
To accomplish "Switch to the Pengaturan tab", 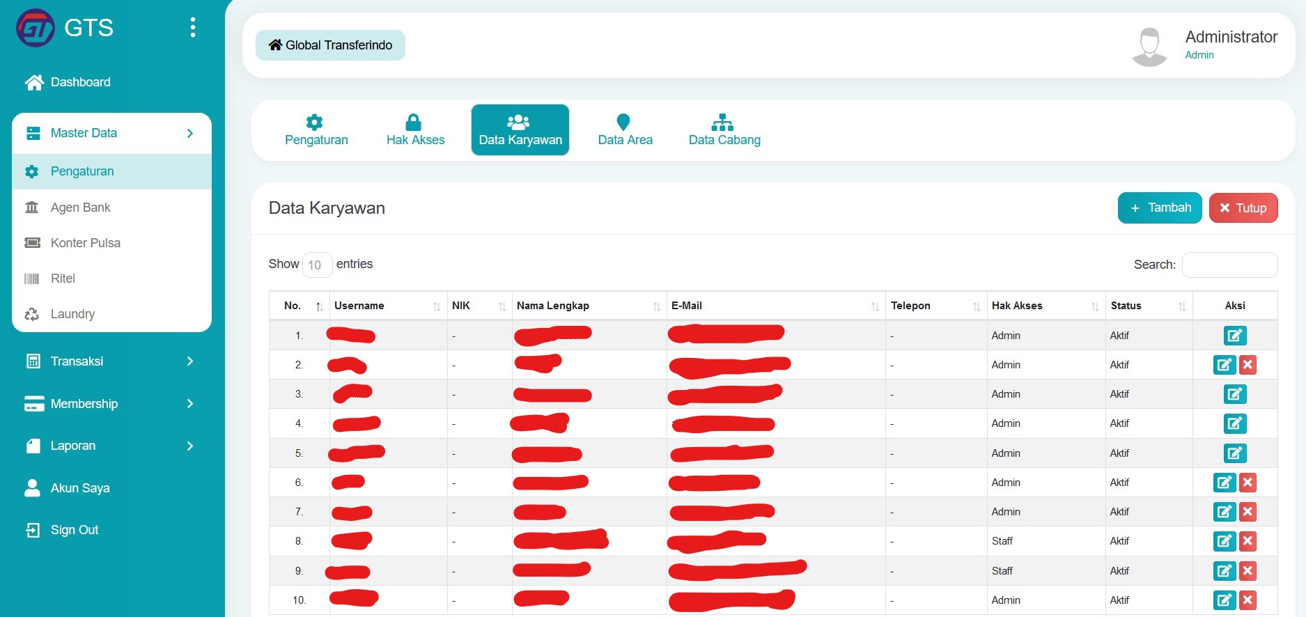I will pos(316,130).
